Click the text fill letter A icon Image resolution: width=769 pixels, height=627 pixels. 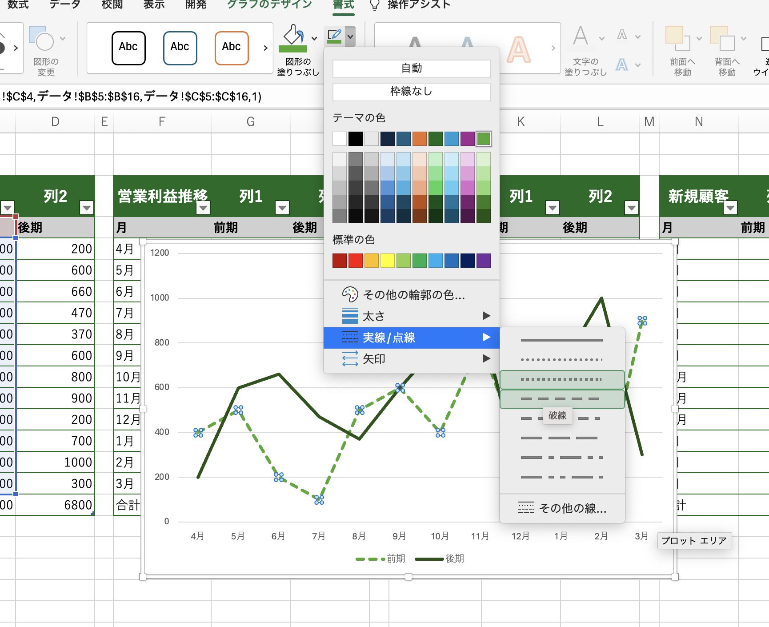581,36
